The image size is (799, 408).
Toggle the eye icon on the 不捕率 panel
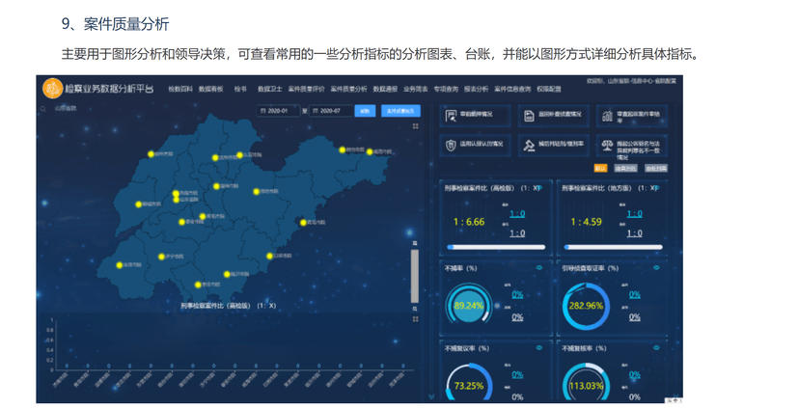tap(539, 268)
